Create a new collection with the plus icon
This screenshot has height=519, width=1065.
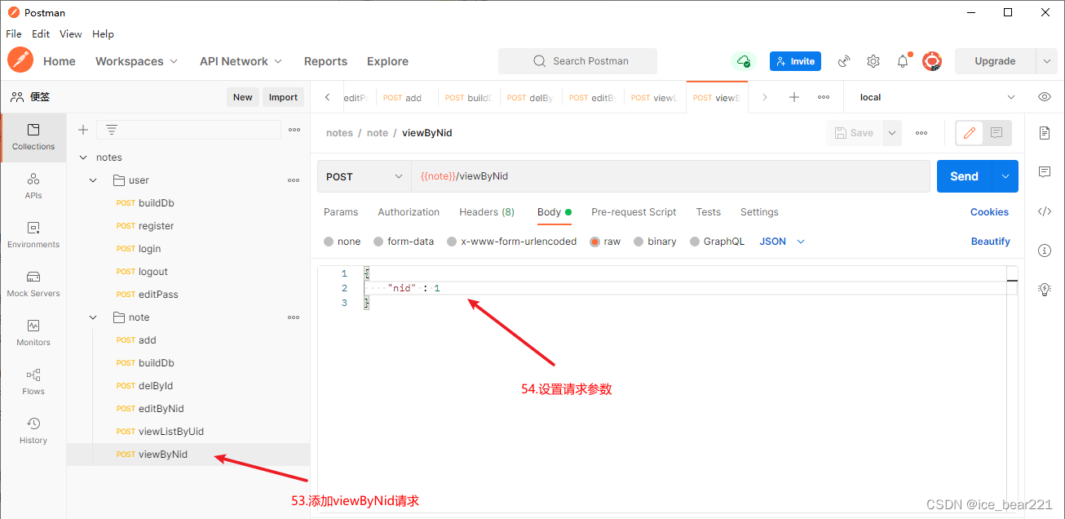(x=82, y=130)
